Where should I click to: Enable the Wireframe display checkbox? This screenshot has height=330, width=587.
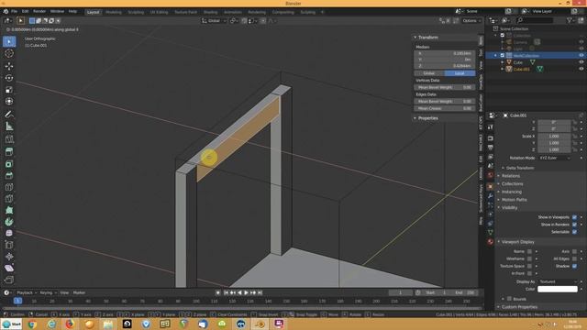point(529,258)
